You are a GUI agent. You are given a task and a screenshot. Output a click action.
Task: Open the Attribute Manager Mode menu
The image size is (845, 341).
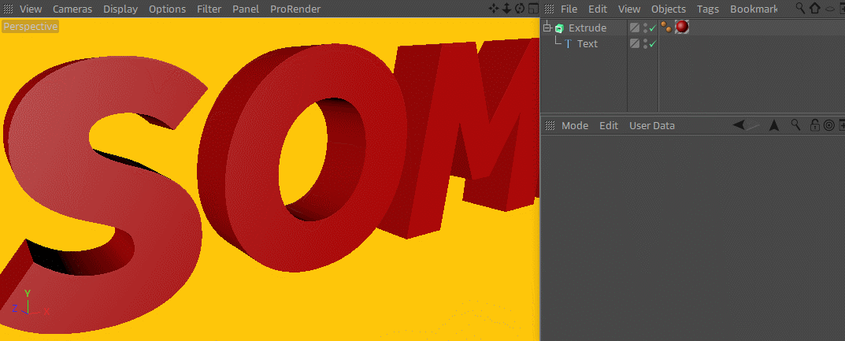[x=575, y=125]
